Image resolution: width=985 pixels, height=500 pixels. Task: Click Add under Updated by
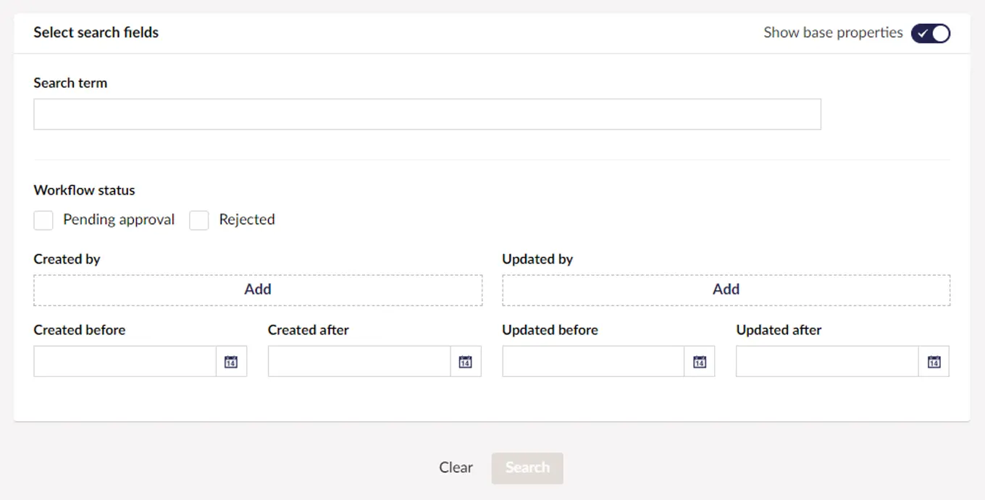point(726,289)
